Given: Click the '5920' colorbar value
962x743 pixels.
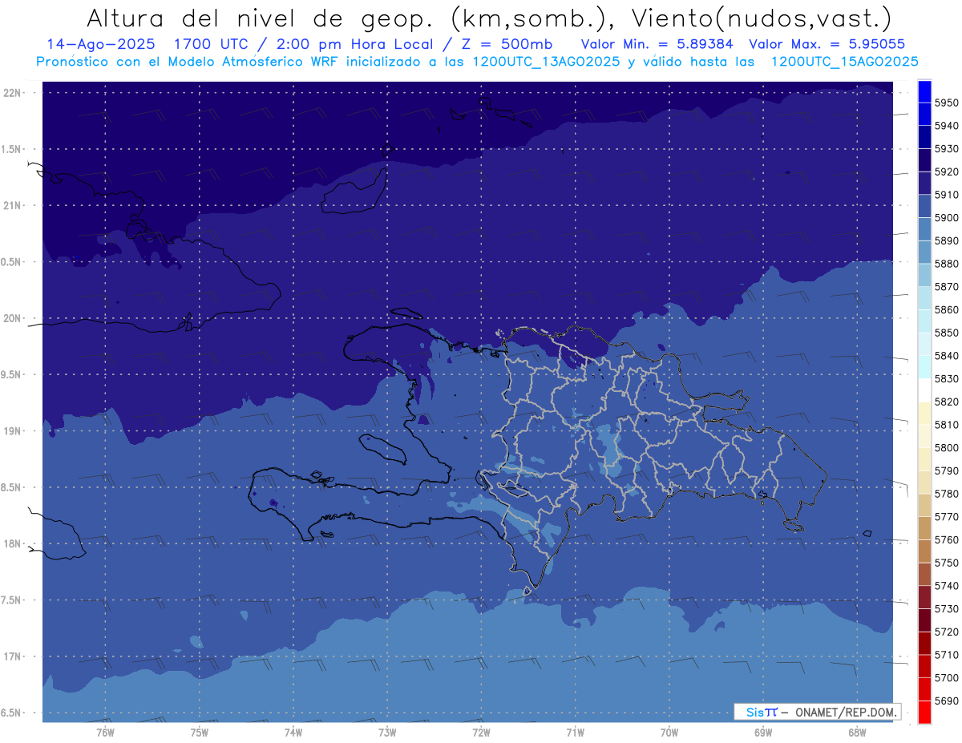Looking at the screenshot, I should pyautogui.click(x=946, y=172).
